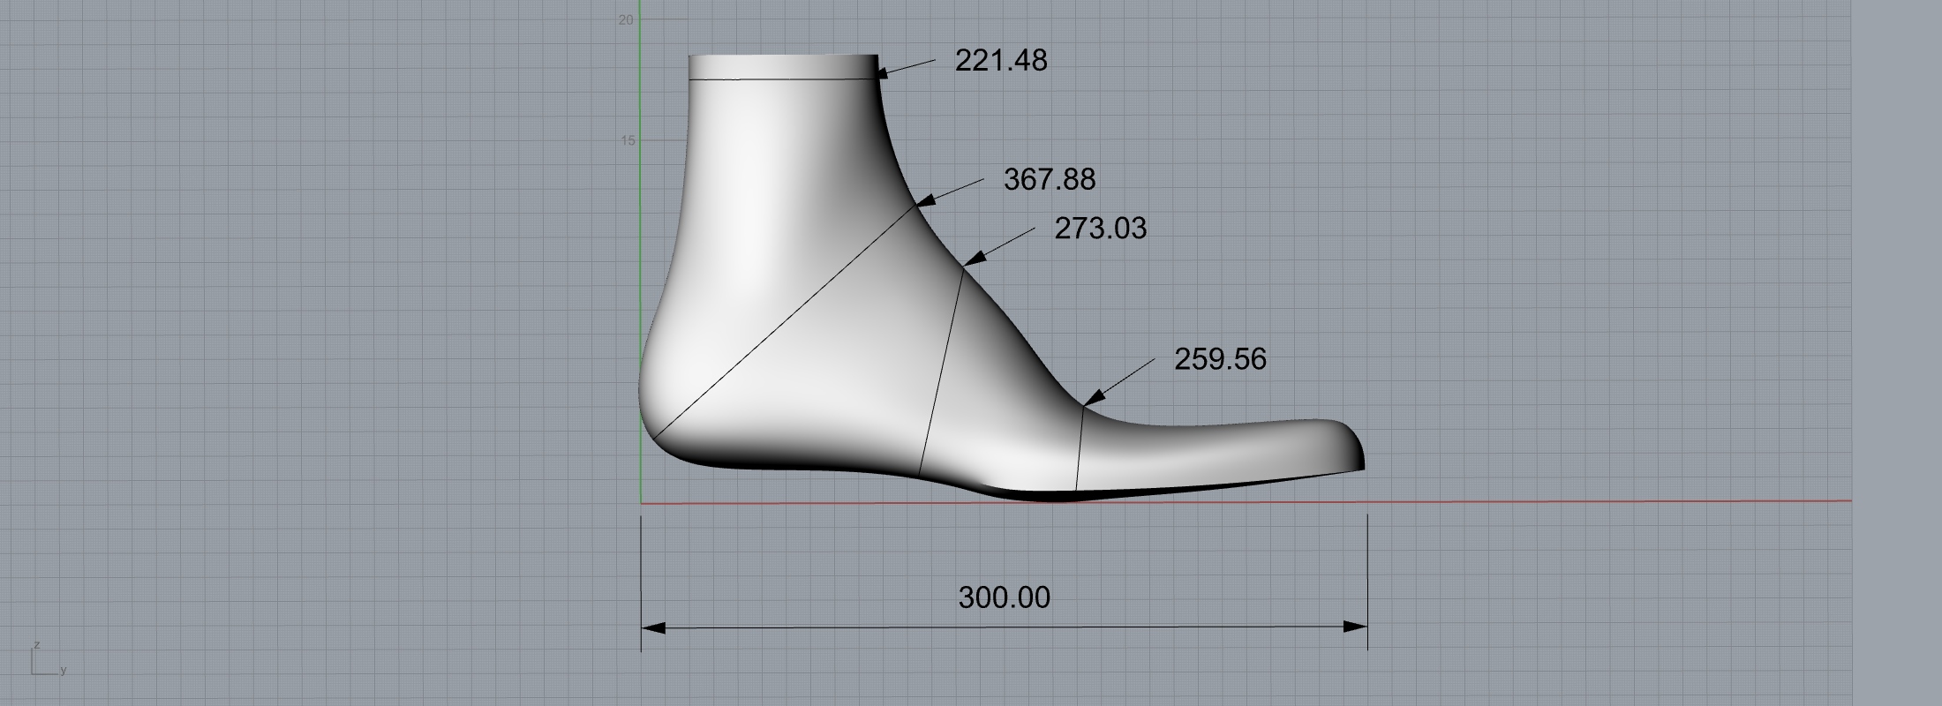This screenshot has height=706, width=1942.
Task: Click the arrowhead of the 273.03 leader
Action: pyautogui.click(x=970, y=259)
